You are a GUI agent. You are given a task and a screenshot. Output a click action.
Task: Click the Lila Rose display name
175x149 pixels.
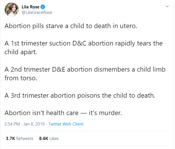click(30, 7)
